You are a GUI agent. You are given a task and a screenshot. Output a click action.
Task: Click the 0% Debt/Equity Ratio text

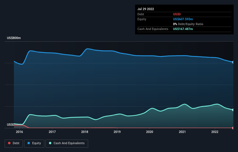tap(188, 24)
